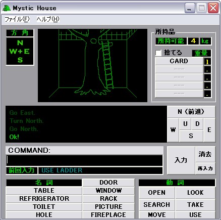Toggle the 捨てる checkbox
221x220 pixels.
coord(158,53)
